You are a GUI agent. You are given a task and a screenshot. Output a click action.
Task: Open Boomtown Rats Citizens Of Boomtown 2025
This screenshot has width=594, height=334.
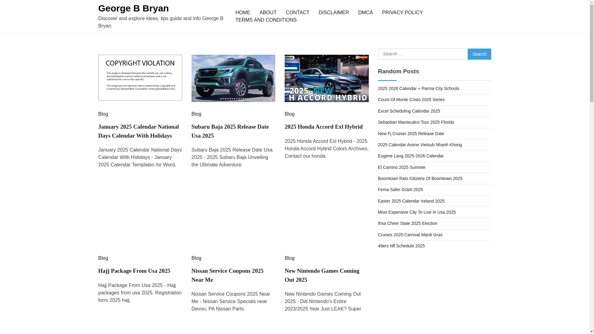(420, 178)
